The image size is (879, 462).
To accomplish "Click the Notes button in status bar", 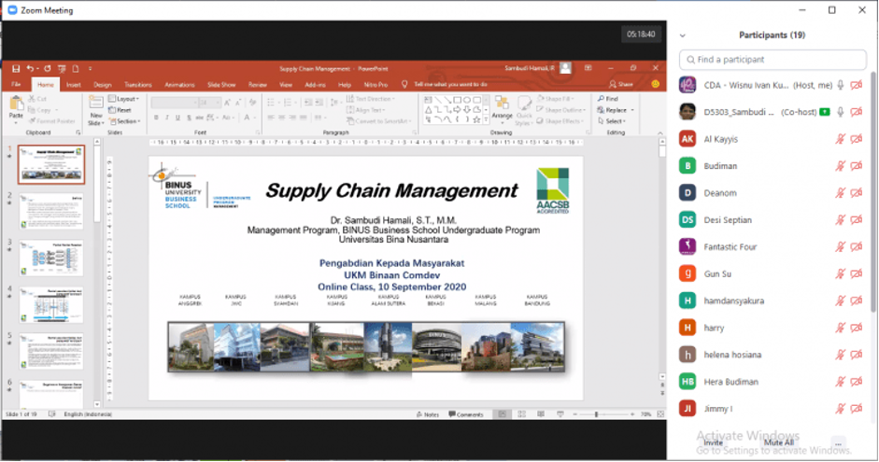I will [427, 414].
